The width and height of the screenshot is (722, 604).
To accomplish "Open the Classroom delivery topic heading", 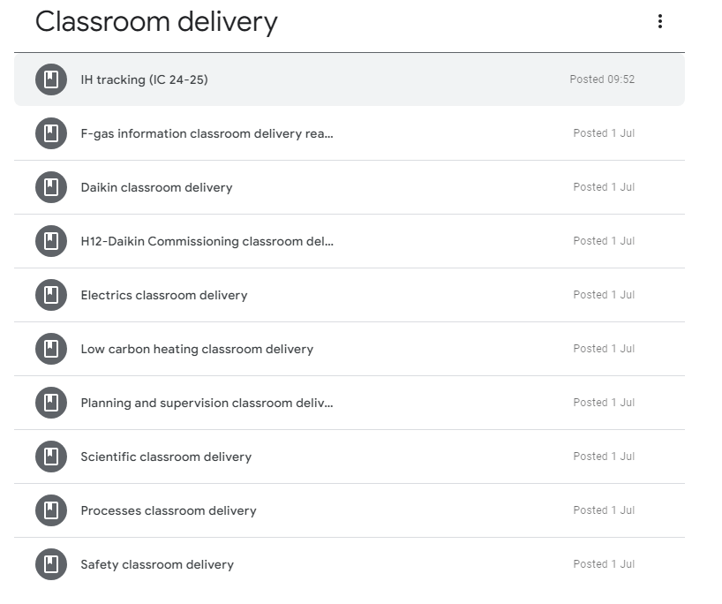I will click(156, 22).
